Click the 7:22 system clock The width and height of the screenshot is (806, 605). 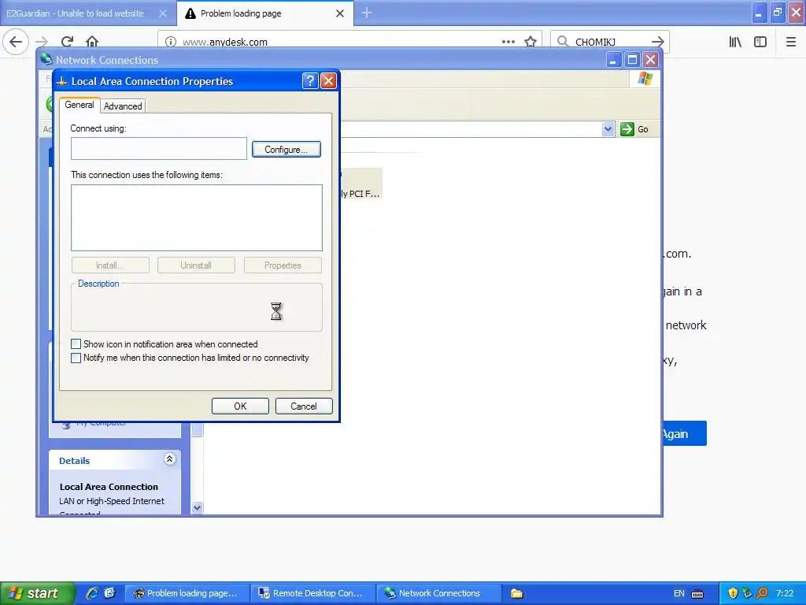(785, 593)
